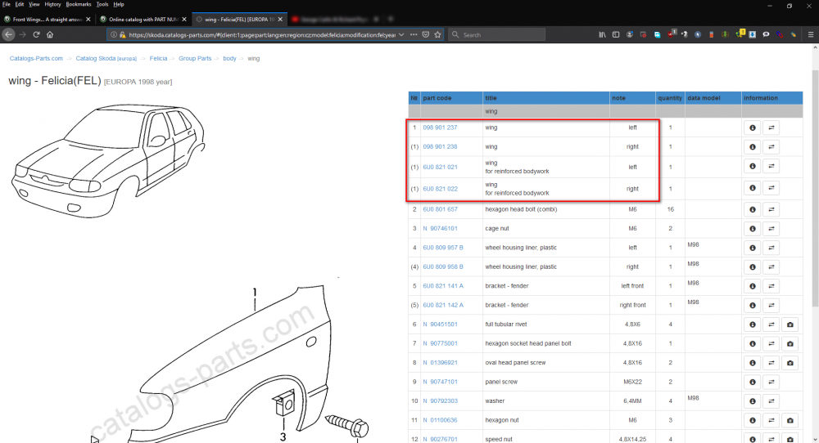This screenshot has height=443, width=819.
Task: Go to the browser home icon
Action: [x=50, y=34]
